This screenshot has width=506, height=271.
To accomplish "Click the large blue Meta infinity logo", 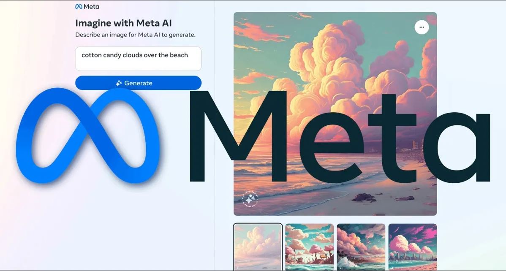I will [x=88, y=135].
